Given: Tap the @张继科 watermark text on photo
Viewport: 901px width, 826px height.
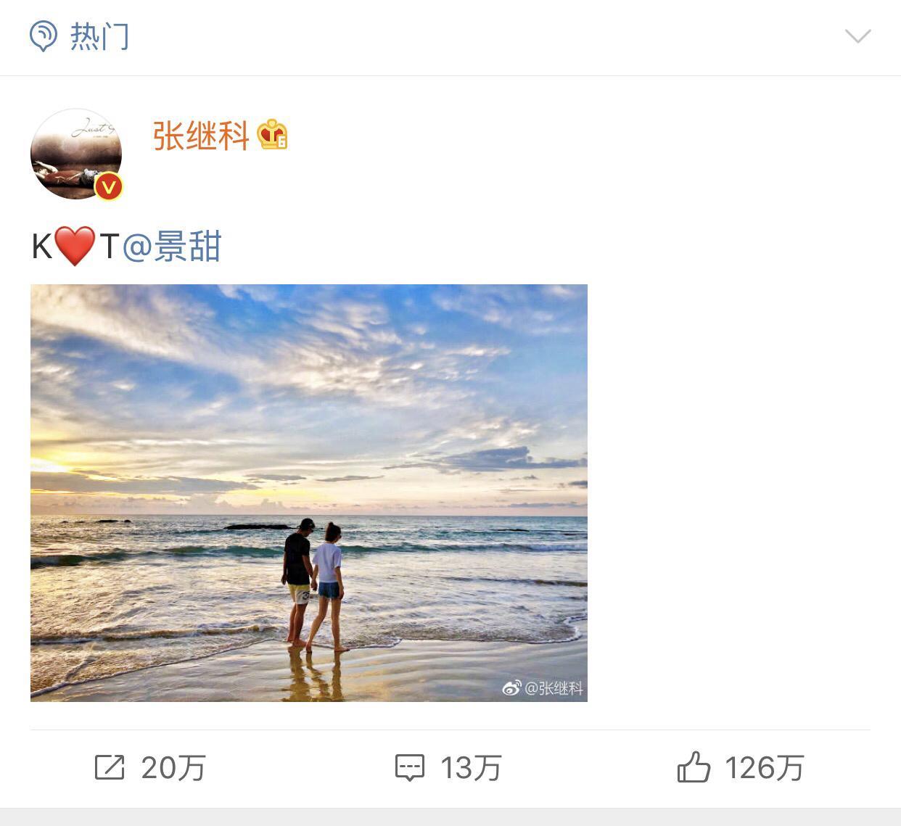Looking at the screenshot, I should [554, 688].
